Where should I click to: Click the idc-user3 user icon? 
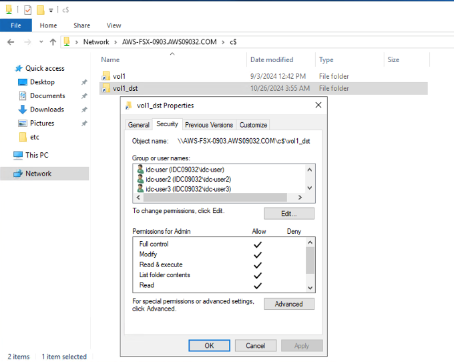(x=140, y=189)
